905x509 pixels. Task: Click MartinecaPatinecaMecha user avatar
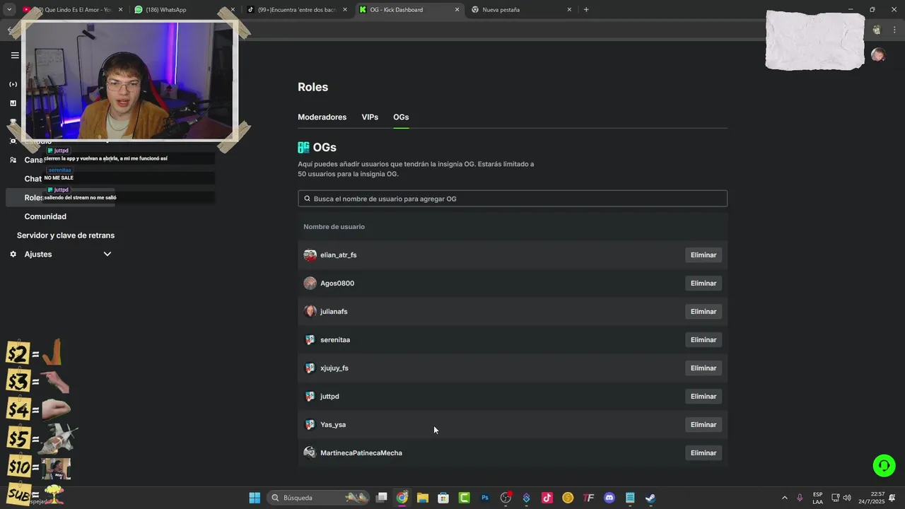click(310, 453)
